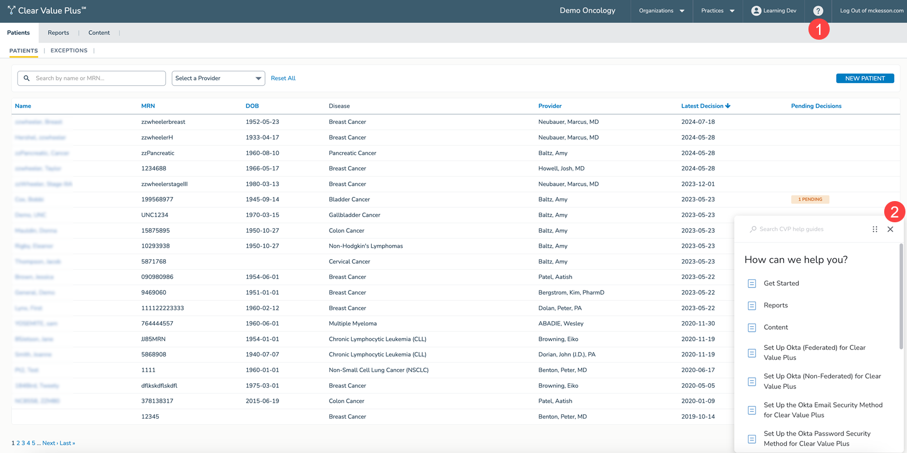Go to the Content tab

[99, 33]
